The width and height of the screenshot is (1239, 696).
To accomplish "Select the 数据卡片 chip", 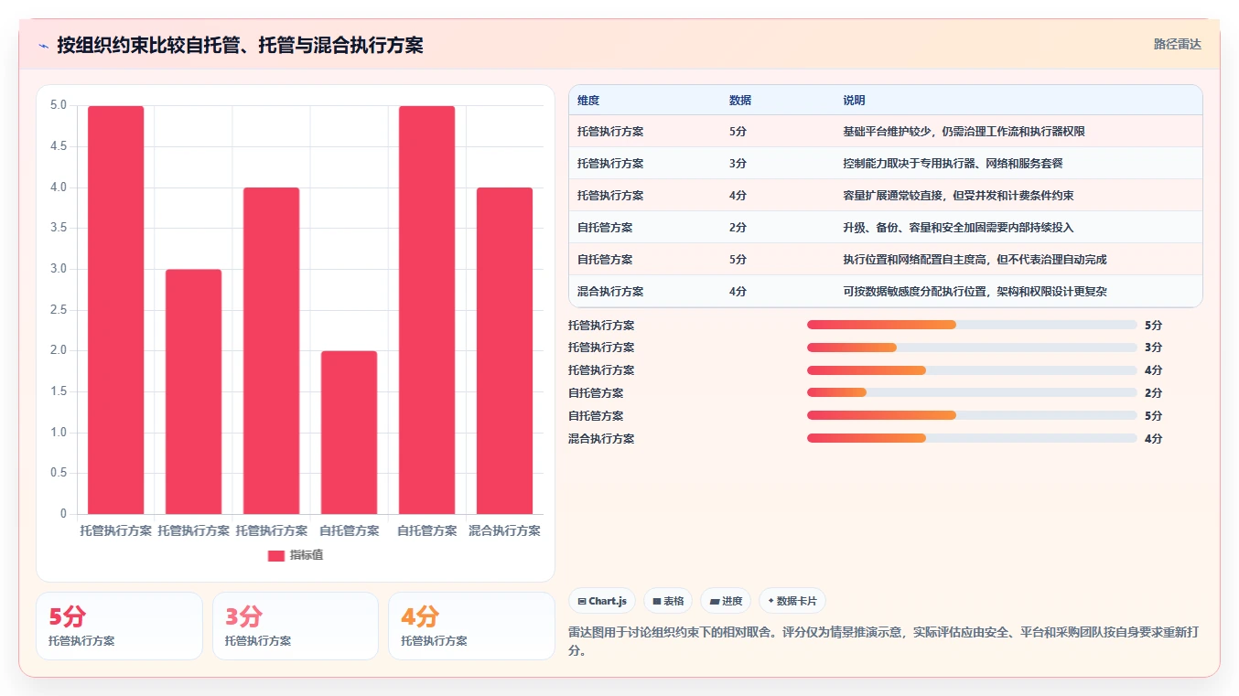I will [x=792, y=601].
